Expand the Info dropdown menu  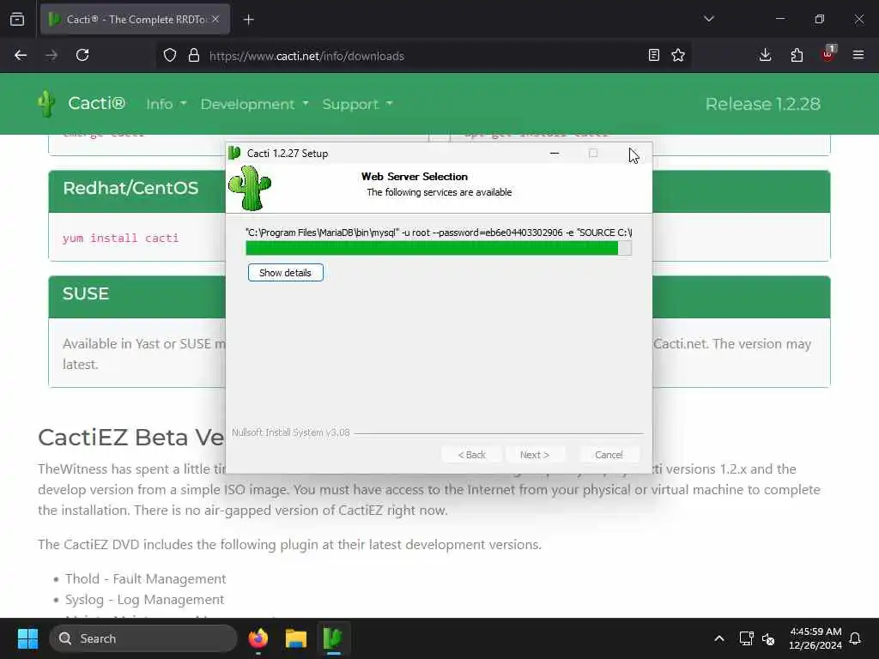(x=166, y=104)
